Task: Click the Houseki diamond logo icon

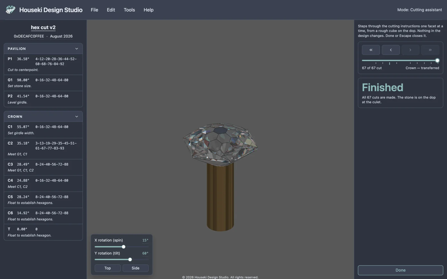Action: click(11, 10)
